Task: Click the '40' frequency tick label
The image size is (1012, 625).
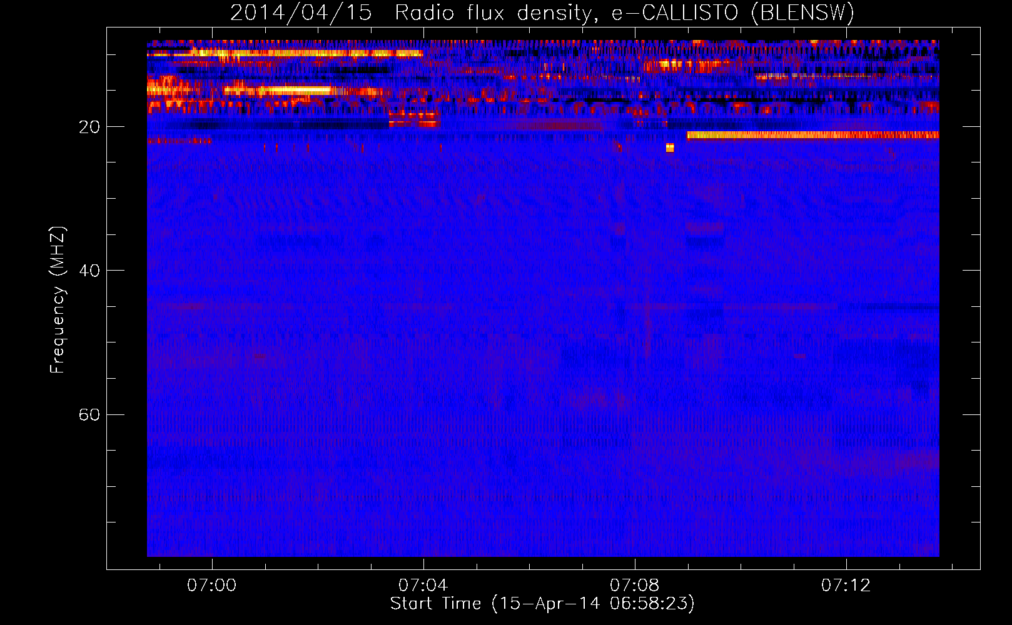Action: [x=89, y=271]
